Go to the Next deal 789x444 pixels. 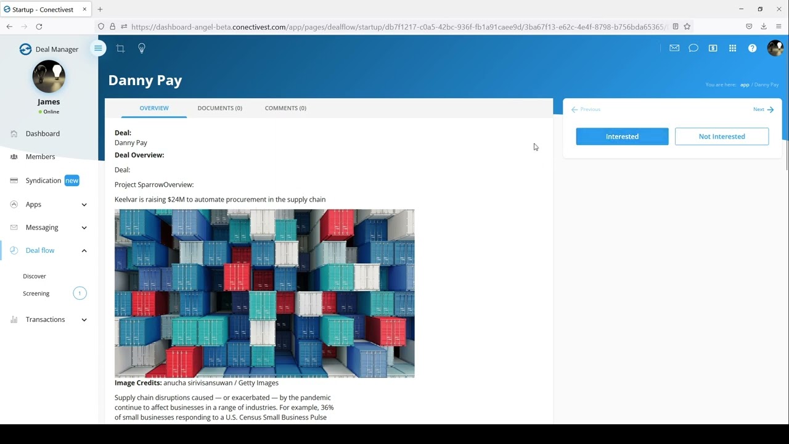coord(763,109)
